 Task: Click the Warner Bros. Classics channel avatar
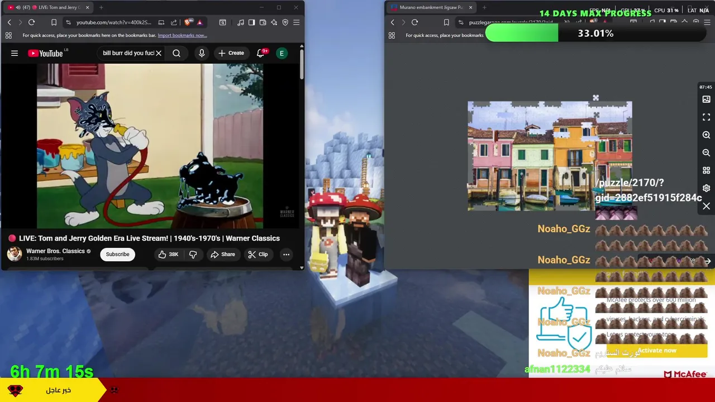pos(14,254)
